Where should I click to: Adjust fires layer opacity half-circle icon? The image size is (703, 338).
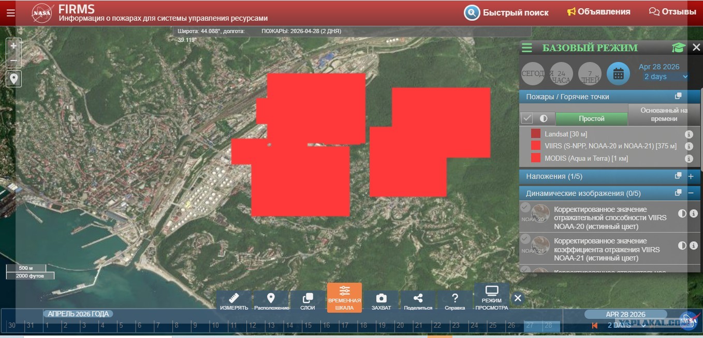pyautogui.click(x=544, y=118)
